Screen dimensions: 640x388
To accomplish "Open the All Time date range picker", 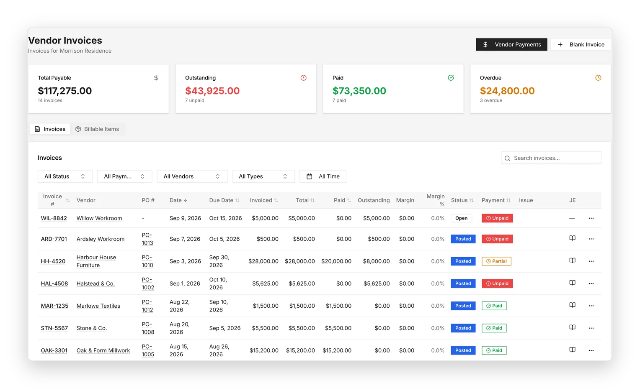I will click(323, 176).
